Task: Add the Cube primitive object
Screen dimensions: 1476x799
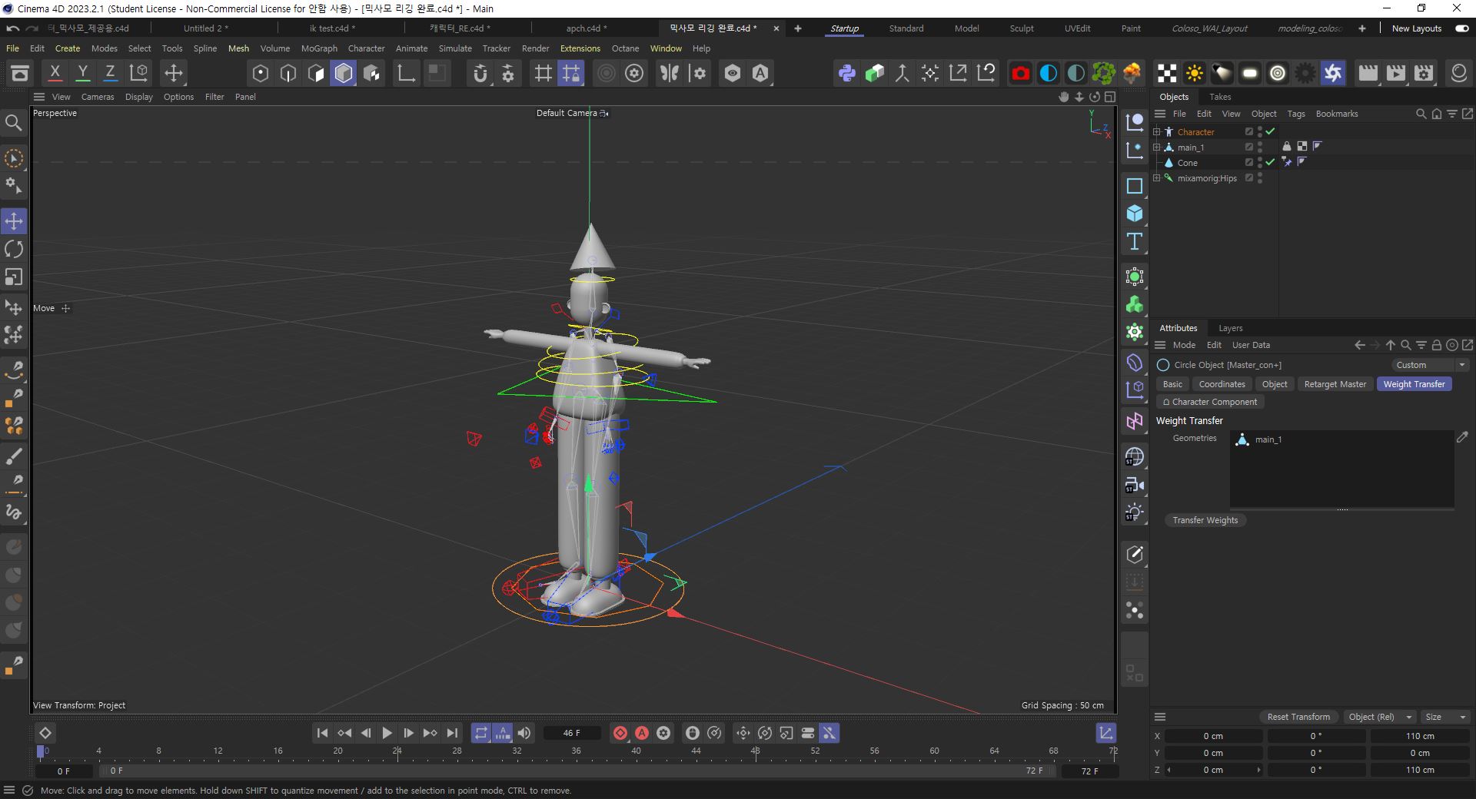Action: (x=1135, y=214)
